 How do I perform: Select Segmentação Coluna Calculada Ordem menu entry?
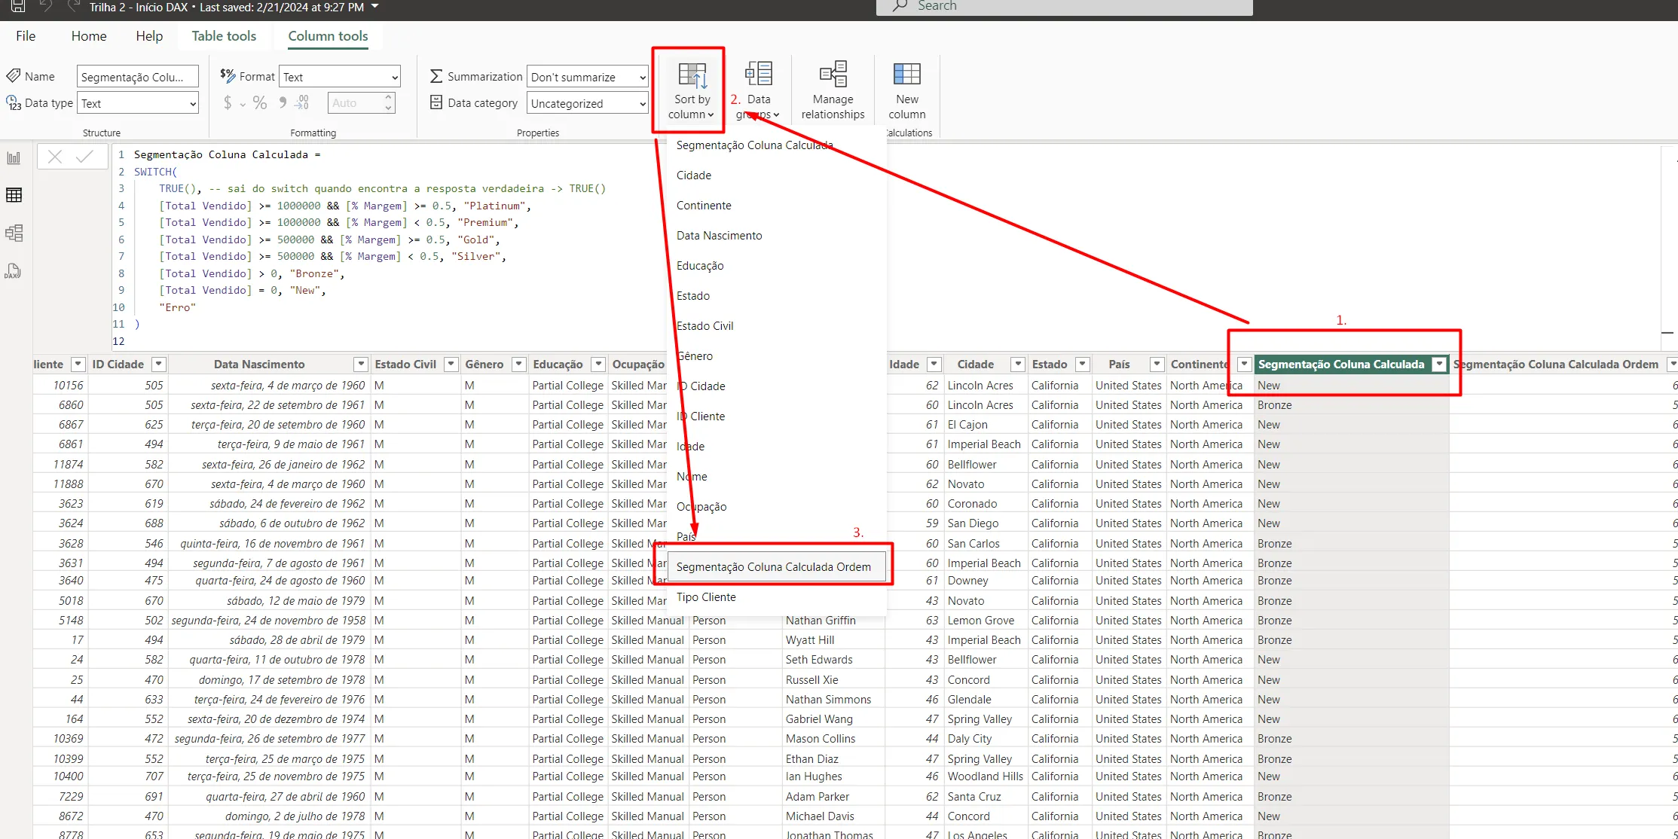click(773, 566)
